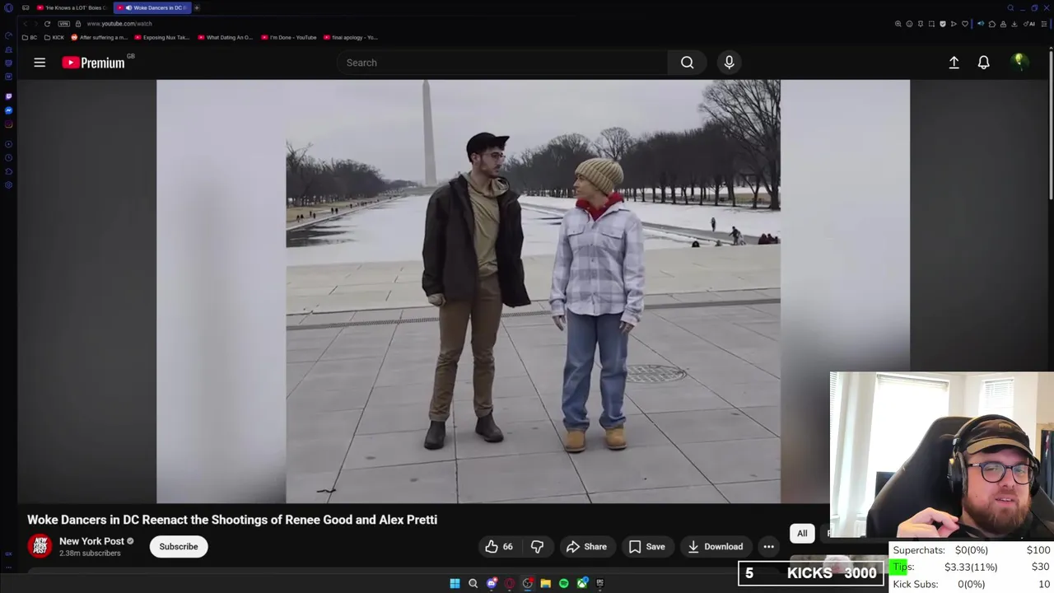
Task: Click the 2.38m subscribers text
Action: [90, 553]
